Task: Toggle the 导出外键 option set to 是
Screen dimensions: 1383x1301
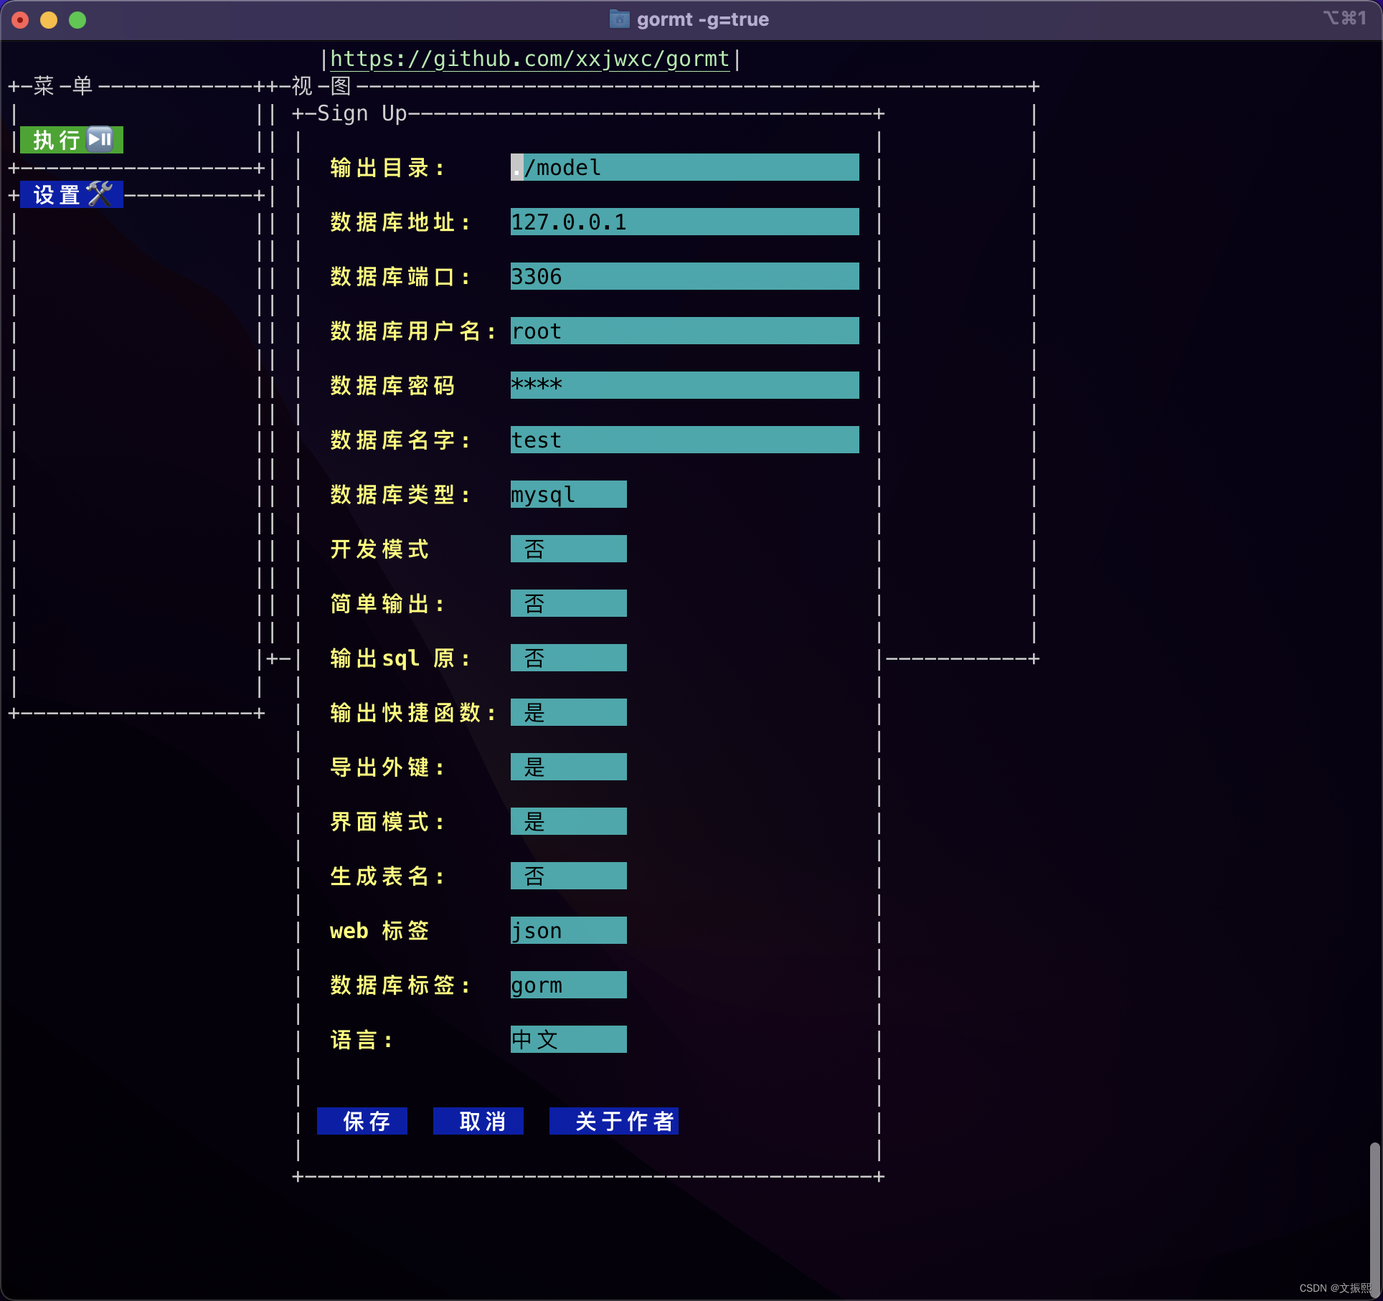Action: tap(568, 767)
